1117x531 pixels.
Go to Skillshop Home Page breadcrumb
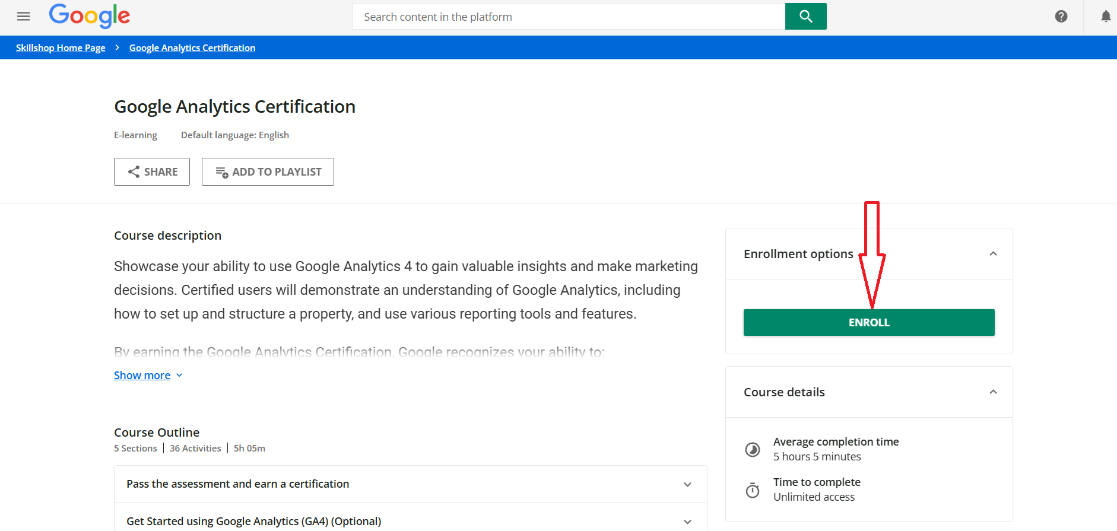point(61,48)
